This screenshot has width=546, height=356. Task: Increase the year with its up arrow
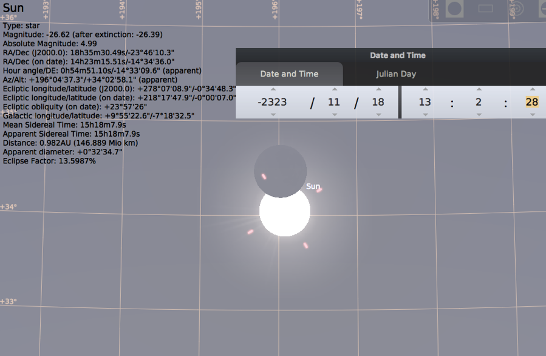click(x=273, y=89)
